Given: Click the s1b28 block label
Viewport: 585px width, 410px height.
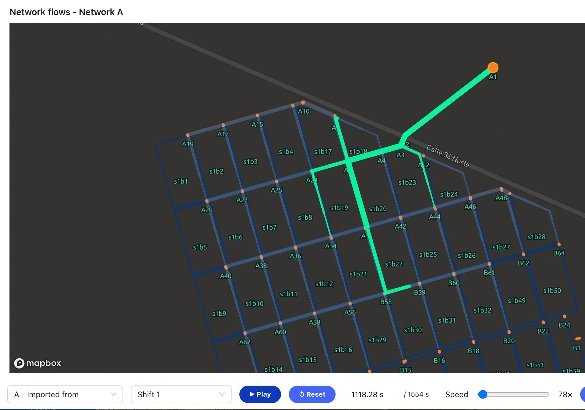Looking at the screenshot, I should pos(536,237).
